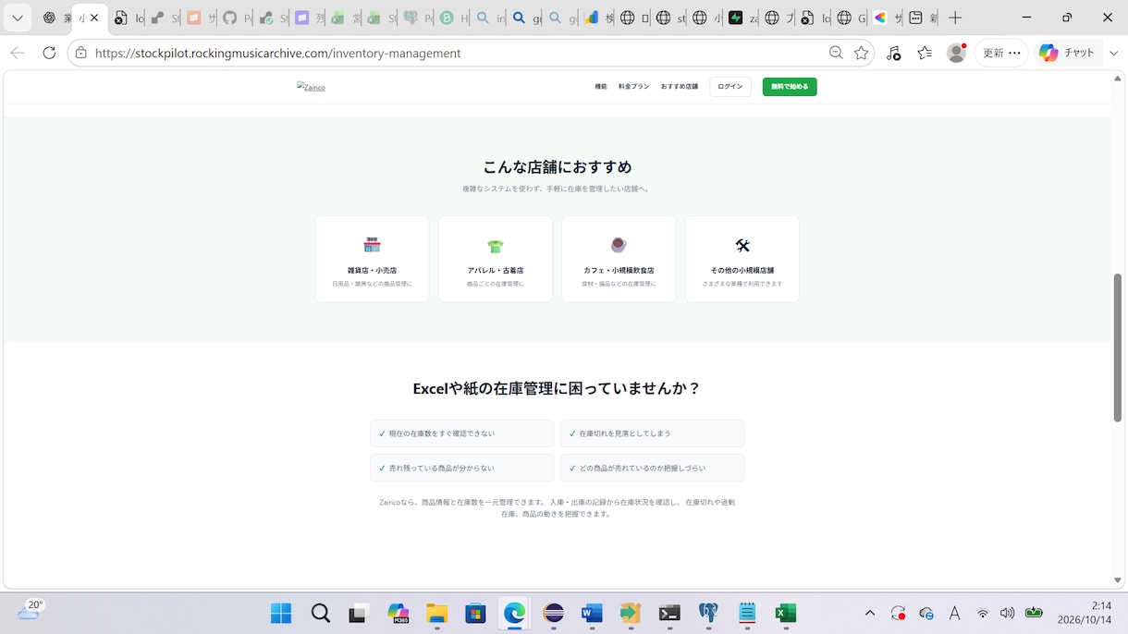Click the browser Back arrow
This screenshot has height=634, width=1128.
[x=18, y=53]
